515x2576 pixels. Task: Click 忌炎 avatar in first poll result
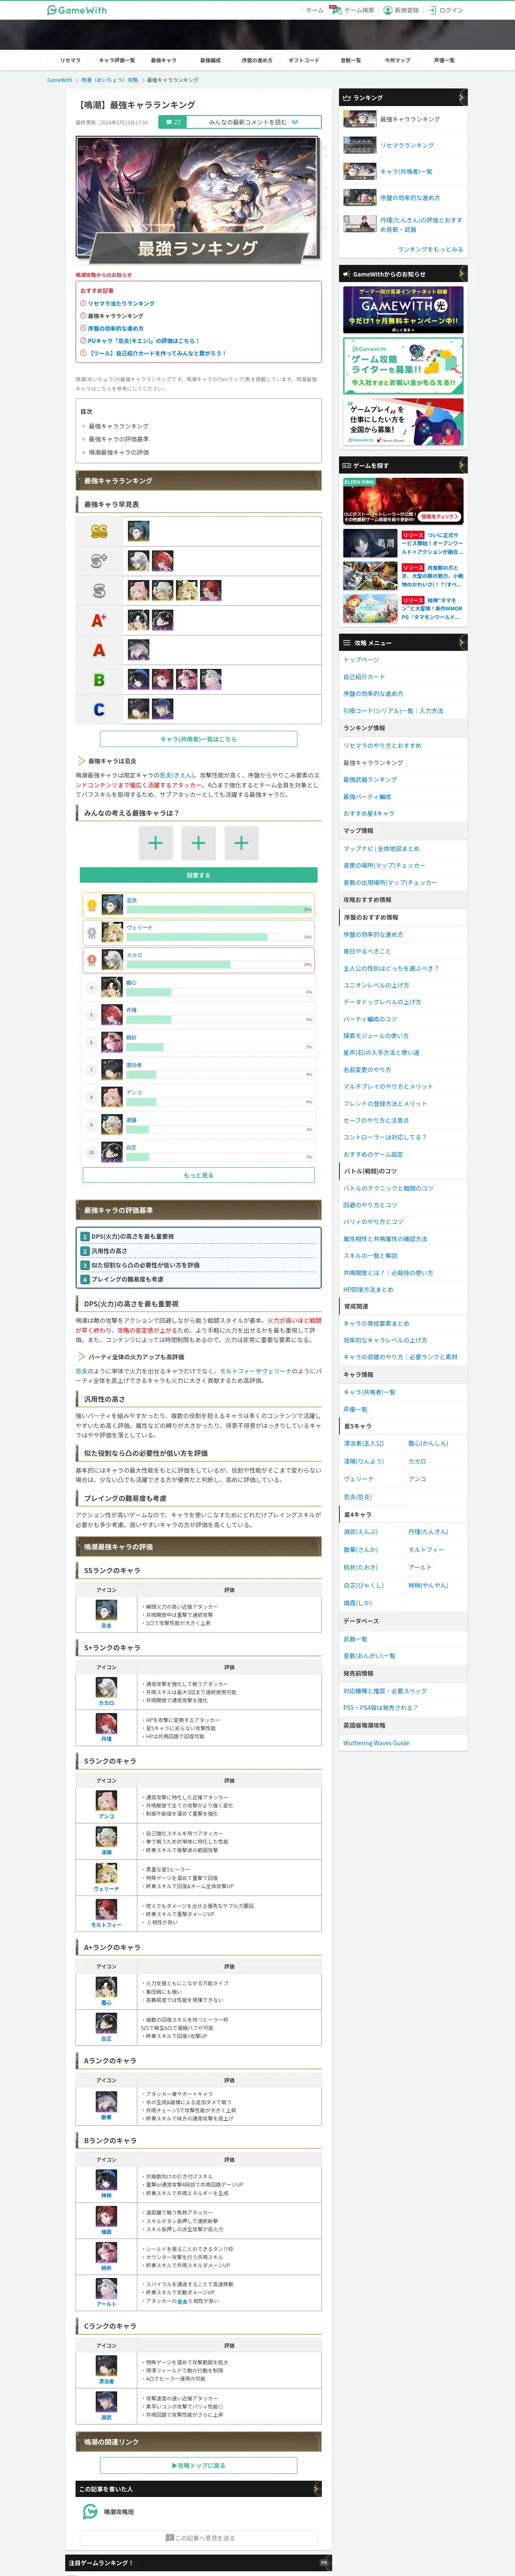(112, 905)
